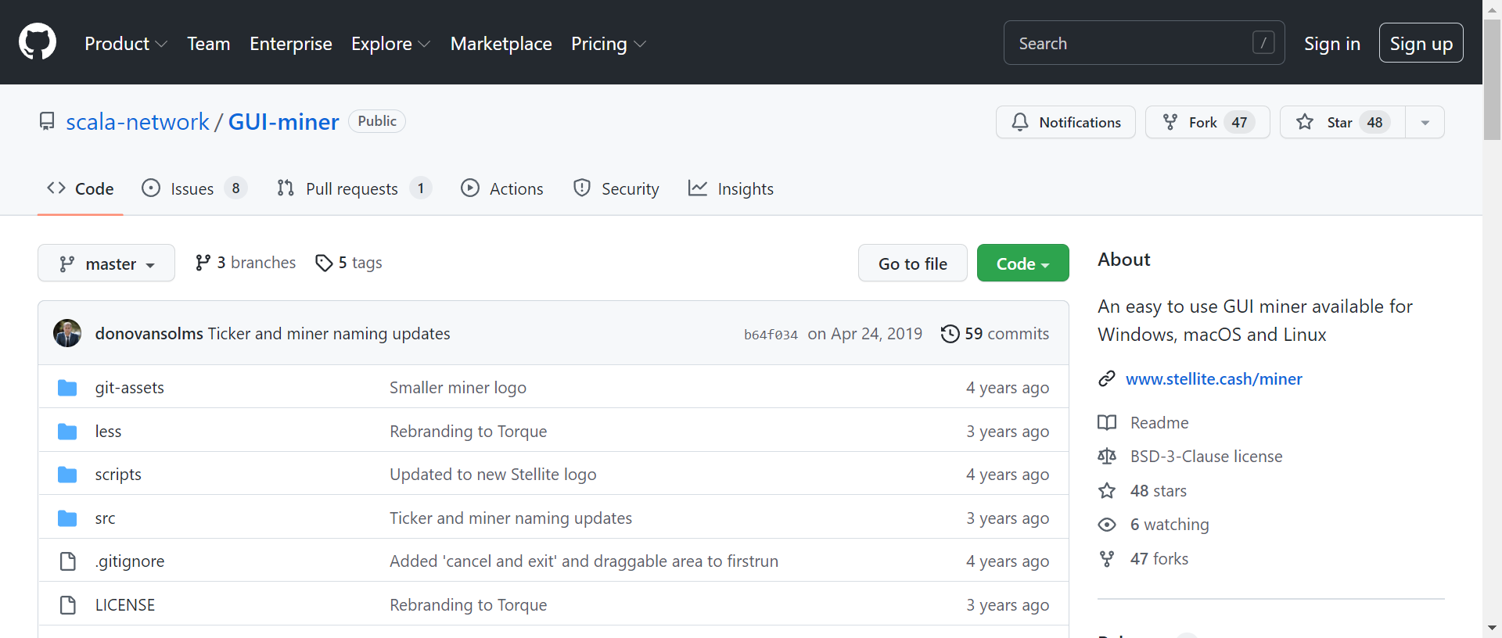The image size is (1502, 638).
Task: Fork the repository using Fork button
Action: coord(1207,123)
